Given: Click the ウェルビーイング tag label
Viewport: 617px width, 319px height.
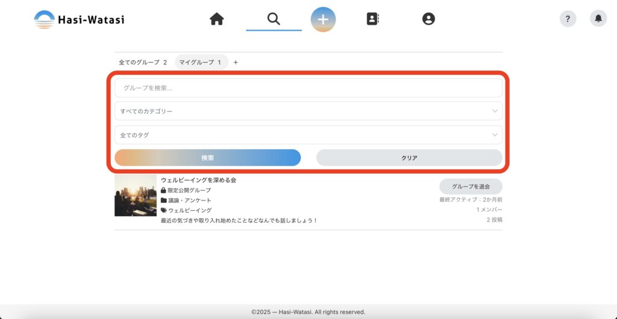Looking at the screenshot, I should tap(190, 211).
